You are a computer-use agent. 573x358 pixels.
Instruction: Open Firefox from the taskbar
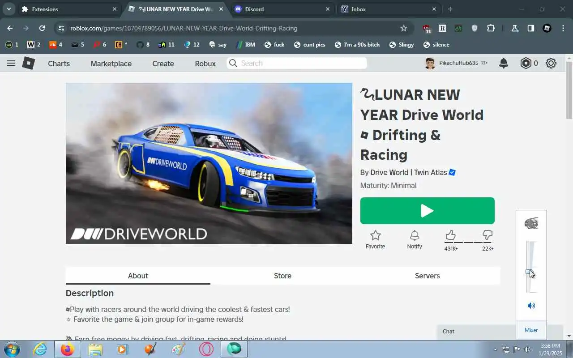(x=68, y=349)
